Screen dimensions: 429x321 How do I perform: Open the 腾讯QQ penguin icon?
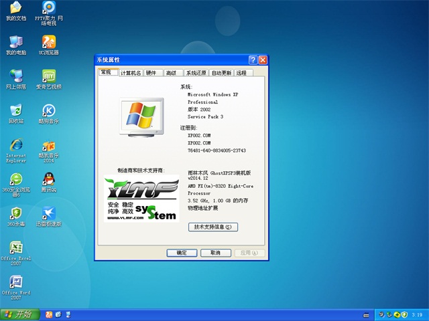click(x=48, y=180)
